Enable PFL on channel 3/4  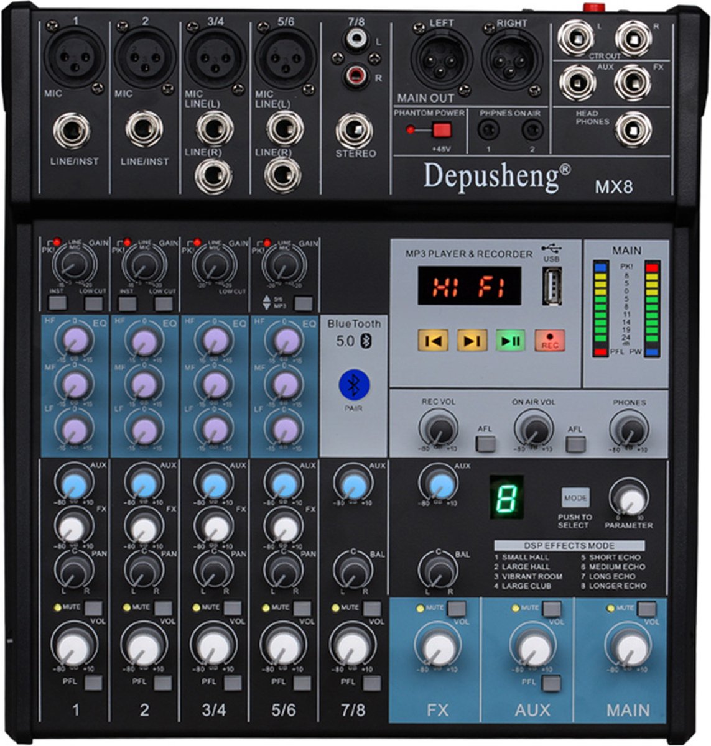(233, 683)
